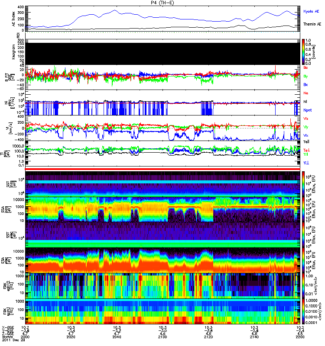
Task: Select the Kyoto AE legend label
Action: (311, 11)
